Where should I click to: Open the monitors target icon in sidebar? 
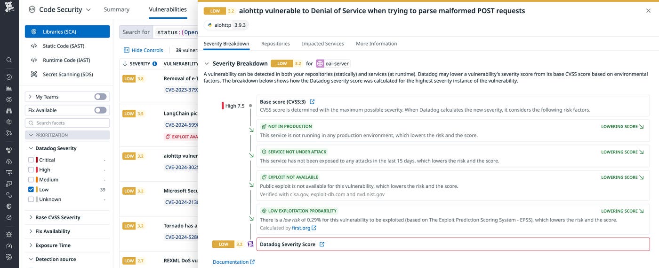[x=9, y=100]
